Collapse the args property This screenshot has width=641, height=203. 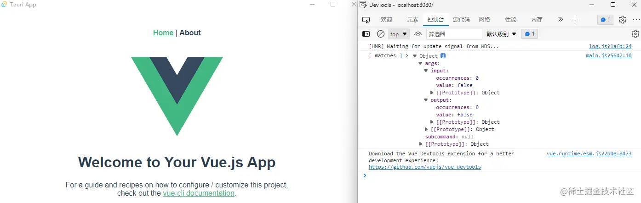coord(420,63)
